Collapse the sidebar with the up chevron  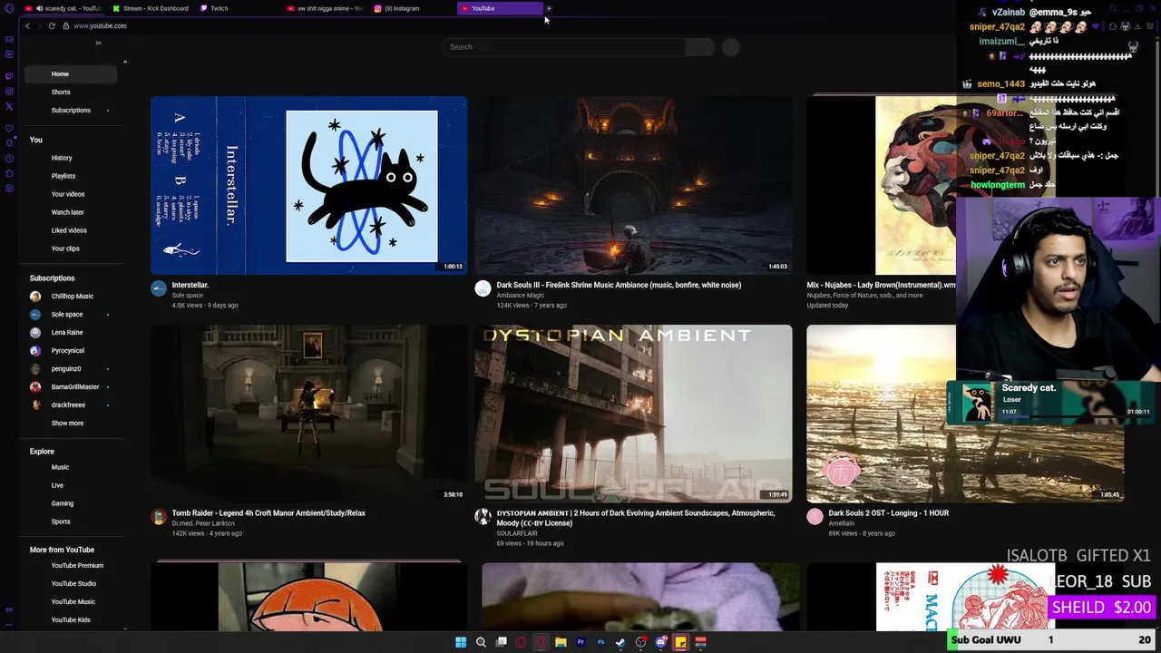(x=125, y=62)
